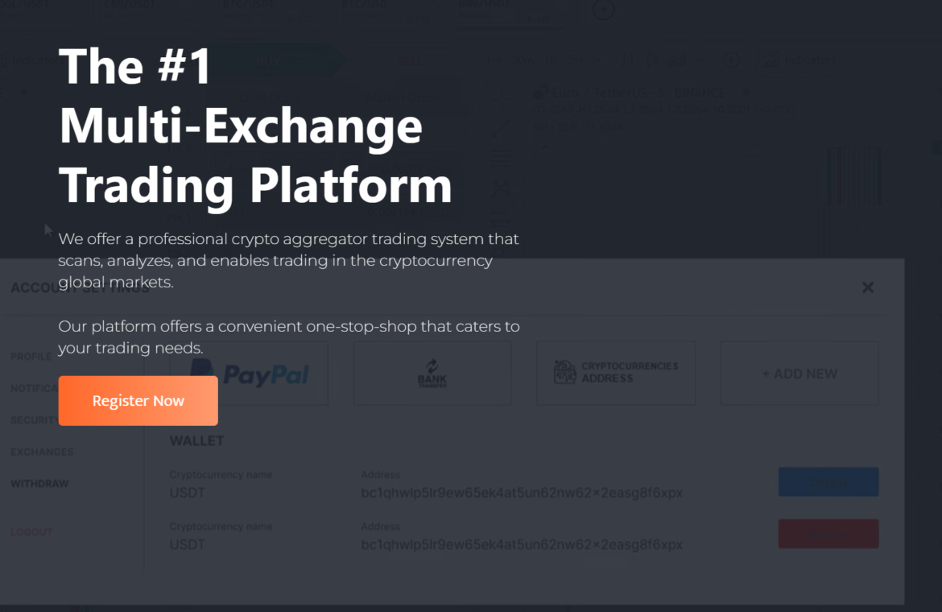Click the add-tab plus icon after ticker tabs
This screenshot has height=612, width=942.
(x=603, y=9)
